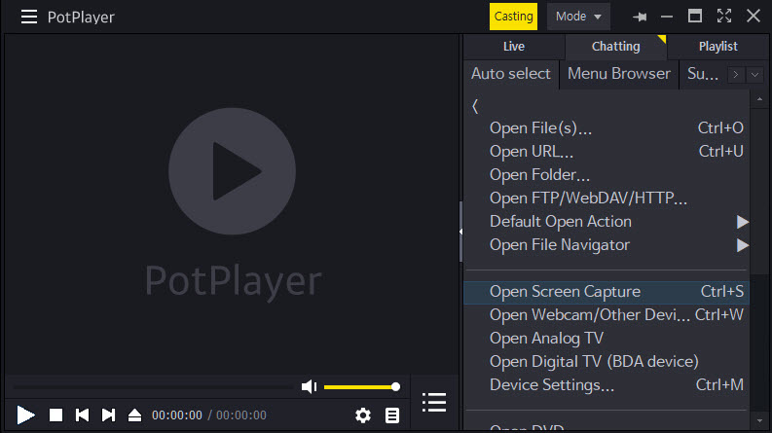This screenshot has height=433, width=772.
Task: Click the current time 00:00:00 display
Action: coord(177,415)
